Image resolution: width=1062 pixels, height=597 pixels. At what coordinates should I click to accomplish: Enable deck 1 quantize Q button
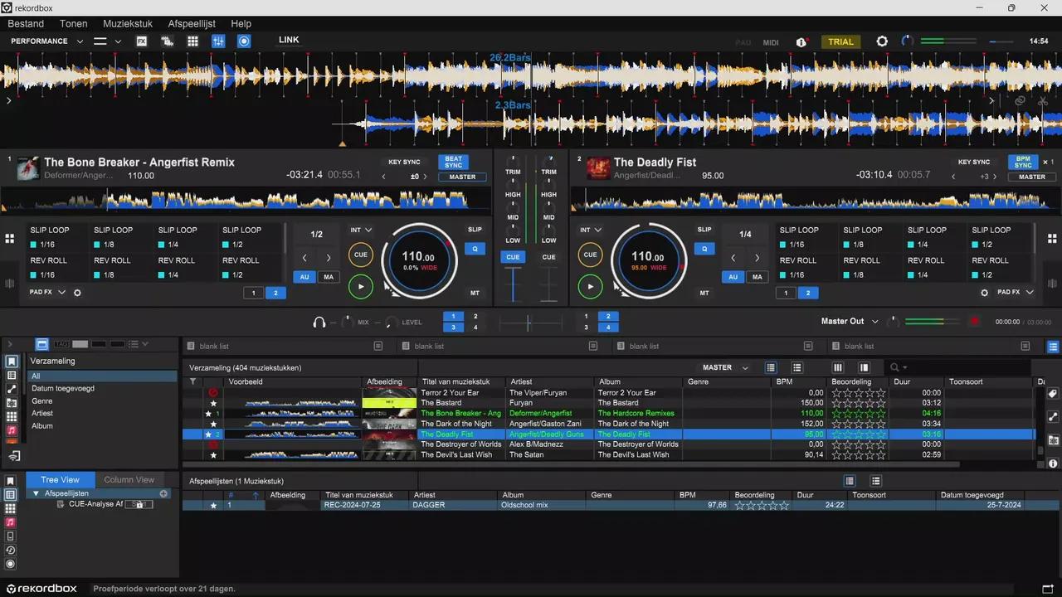coord(475,248)
